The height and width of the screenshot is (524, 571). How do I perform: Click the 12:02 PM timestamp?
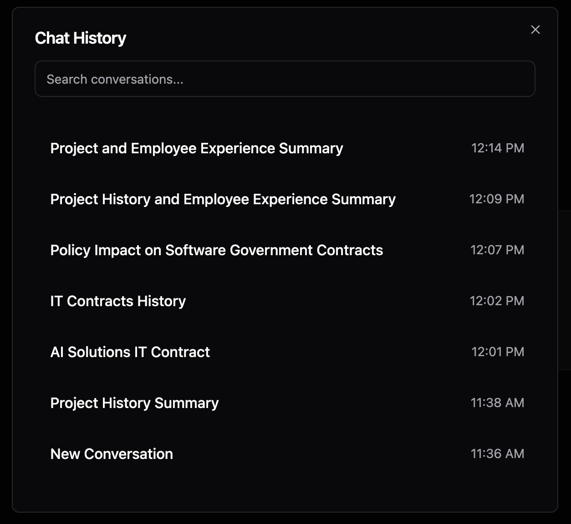pos(497,301)
